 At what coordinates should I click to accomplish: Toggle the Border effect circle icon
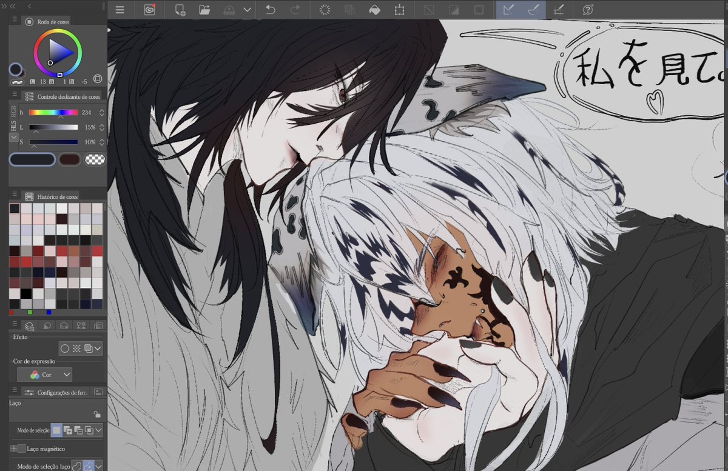pos(64,349)
